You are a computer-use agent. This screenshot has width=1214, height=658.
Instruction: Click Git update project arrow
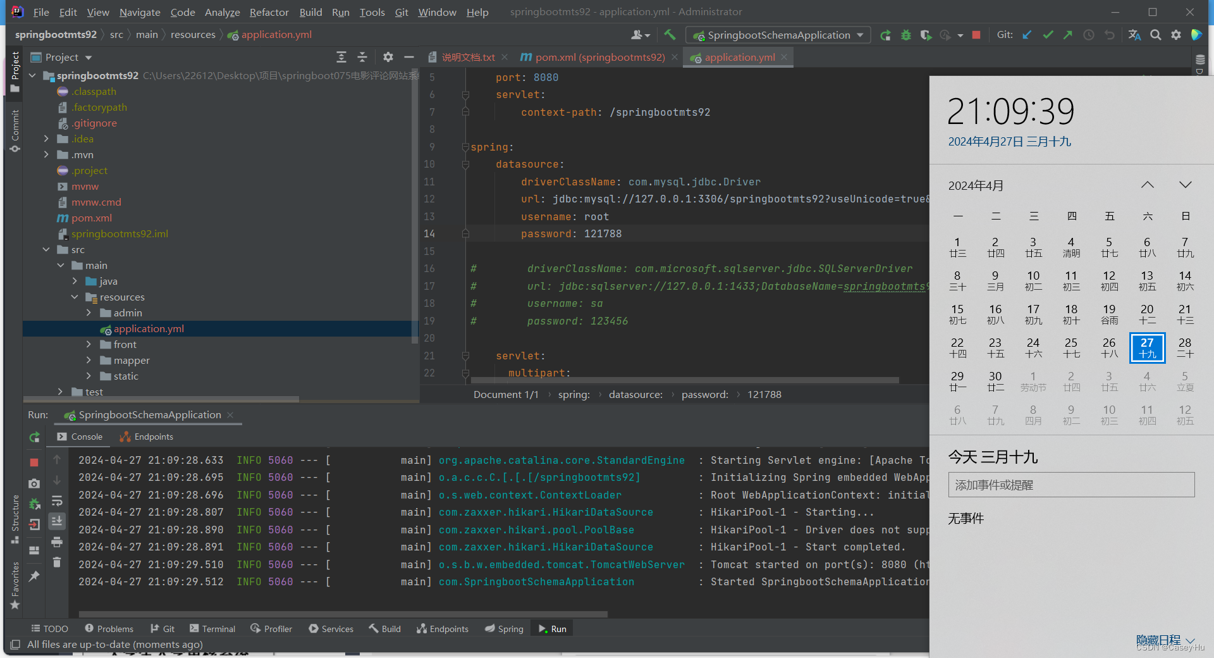tap(1027, 35)
